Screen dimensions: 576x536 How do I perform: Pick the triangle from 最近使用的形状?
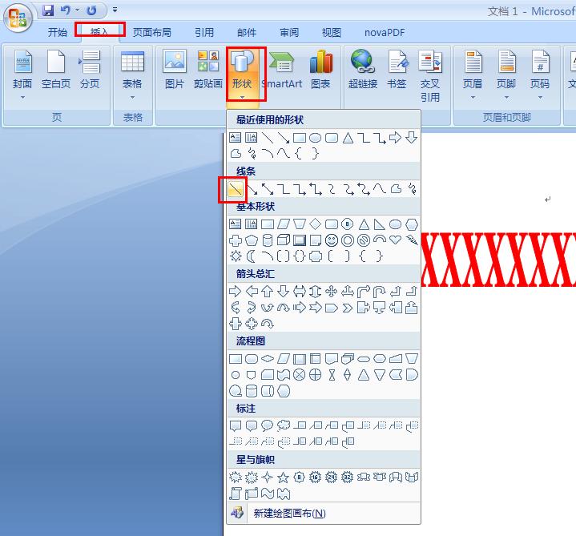[348, 138]
